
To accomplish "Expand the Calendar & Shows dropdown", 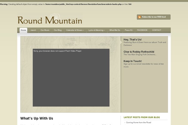I will [75, 30].
